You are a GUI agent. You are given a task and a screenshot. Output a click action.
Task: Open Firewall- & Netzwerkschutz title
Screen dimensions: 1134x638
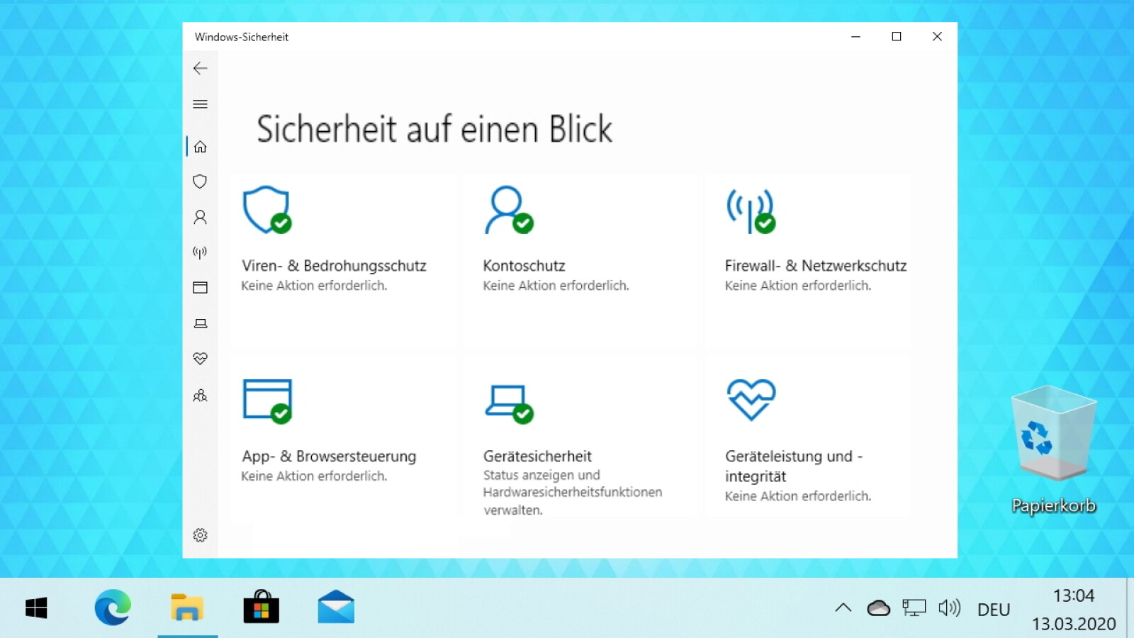pyautogui.click(x=816, y=266)
